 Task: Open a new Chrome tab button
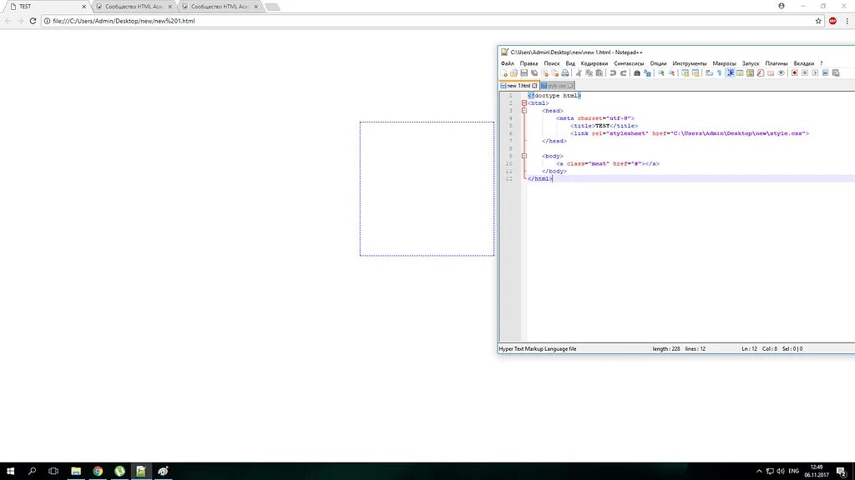point(272,7)
